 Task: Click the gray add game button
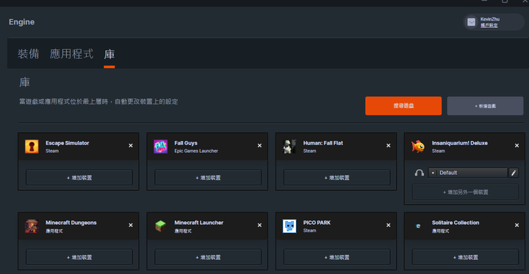[x=485, y=106]
